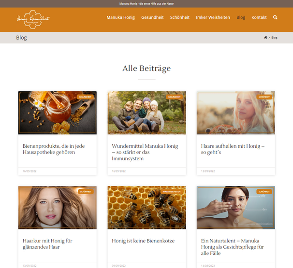This screenshot has width=293, height=268.
Task: Open the search magnifier icon
Action: [x=275, y=17]
